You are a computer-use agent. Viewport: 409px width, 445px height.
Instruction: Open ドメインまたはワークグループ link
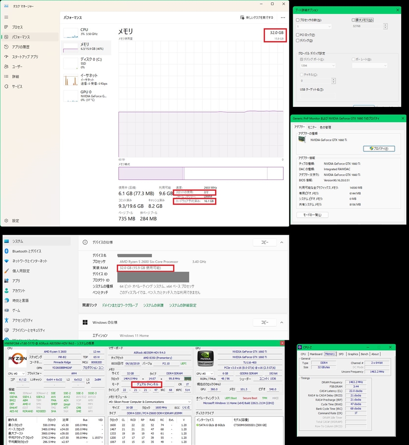[x=120, y=306]
